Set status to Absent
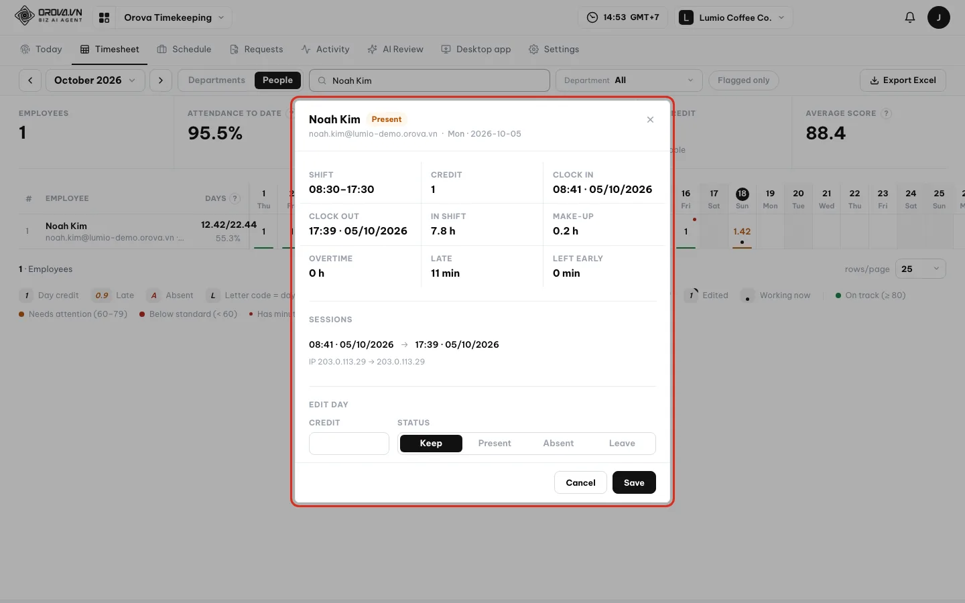Screen dimensions: 965x603 coord(558,444)
